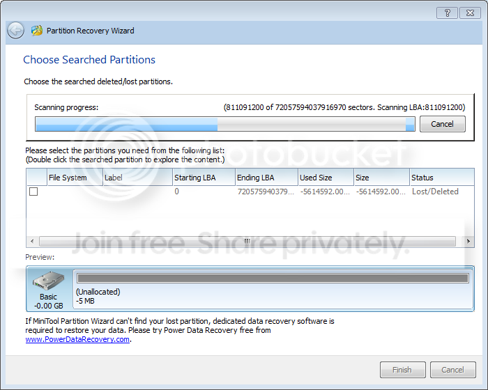Click the Finish button
Image resolution: width=488 pixels, height=390 pixels.
coord(402,370)
